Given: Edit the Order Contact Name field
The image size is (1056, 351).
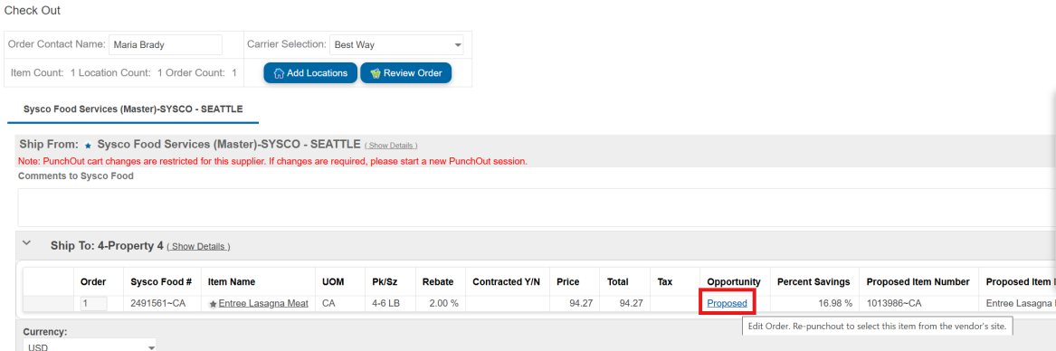Looking at the screenshot, I should (x=166, y=45).
